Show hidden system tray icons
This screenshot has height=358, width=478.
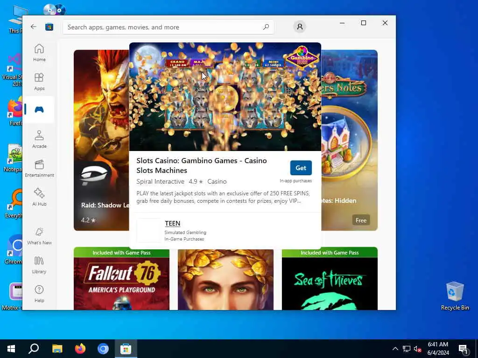coord(395,349)
